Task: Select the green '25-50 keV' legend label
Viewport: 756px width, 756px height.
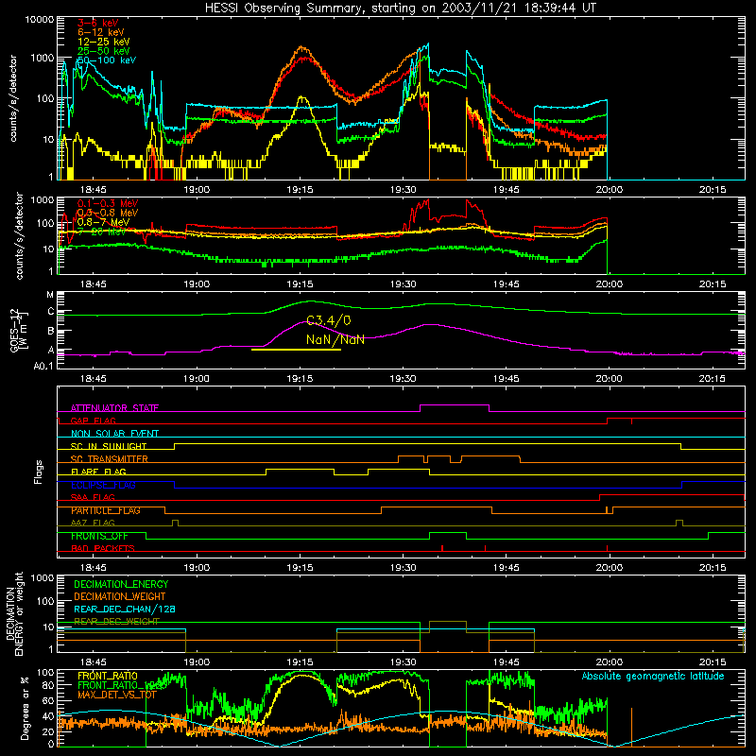Action: pos(104,51)
